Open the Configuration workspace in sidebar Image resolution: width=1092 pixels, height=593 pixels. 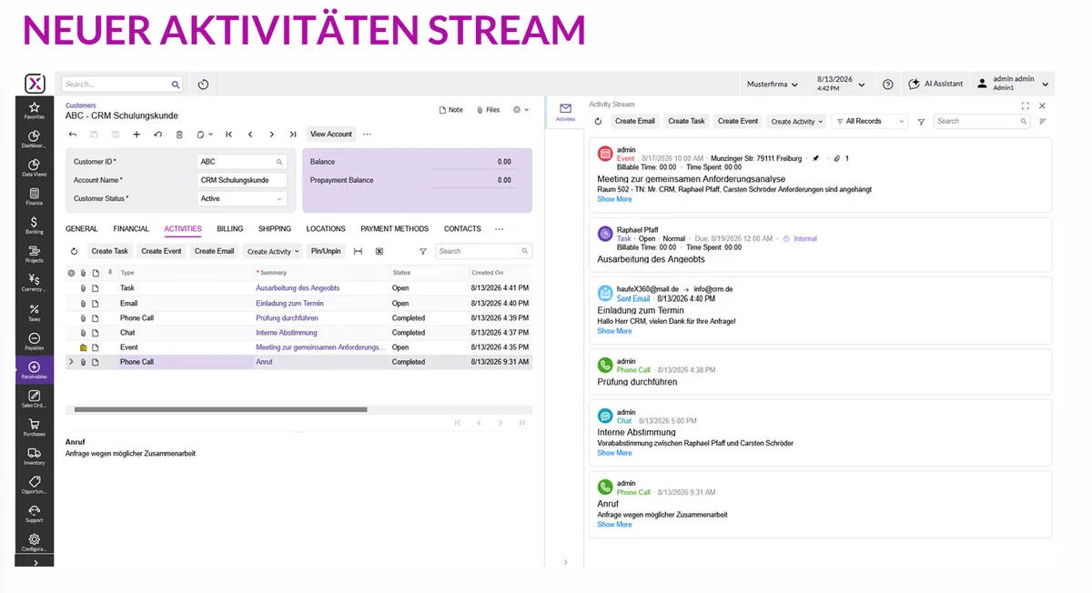point(34,543)
